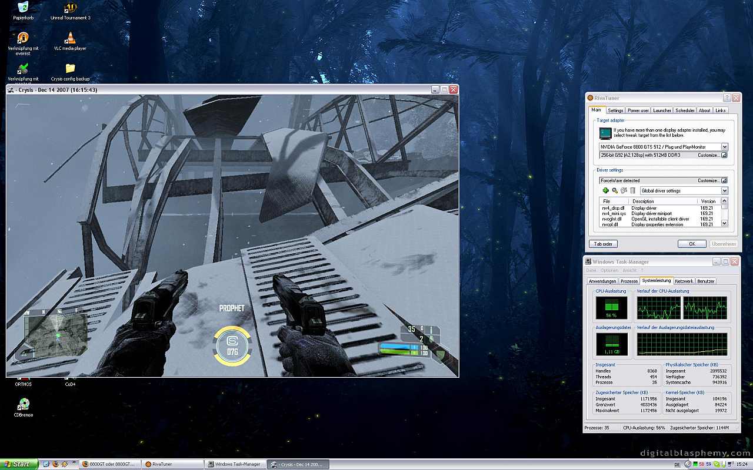Switch to RivaTuner Power user tab
The width and height of the screenshot is (753, 470).
tap(638, 110)
